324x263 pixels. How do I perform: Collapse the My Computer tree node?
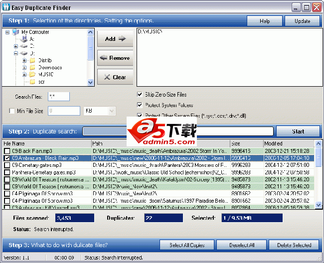7,32
